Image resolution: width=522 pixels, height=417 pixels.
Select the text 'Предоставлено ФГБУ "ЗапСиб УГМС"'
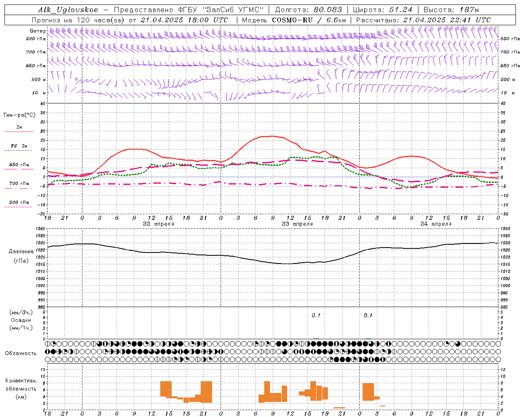[x=189, y=10]
